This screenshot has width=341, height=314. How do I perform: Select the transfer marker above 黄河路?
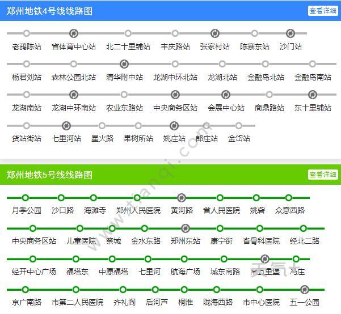tap(182, 198)
